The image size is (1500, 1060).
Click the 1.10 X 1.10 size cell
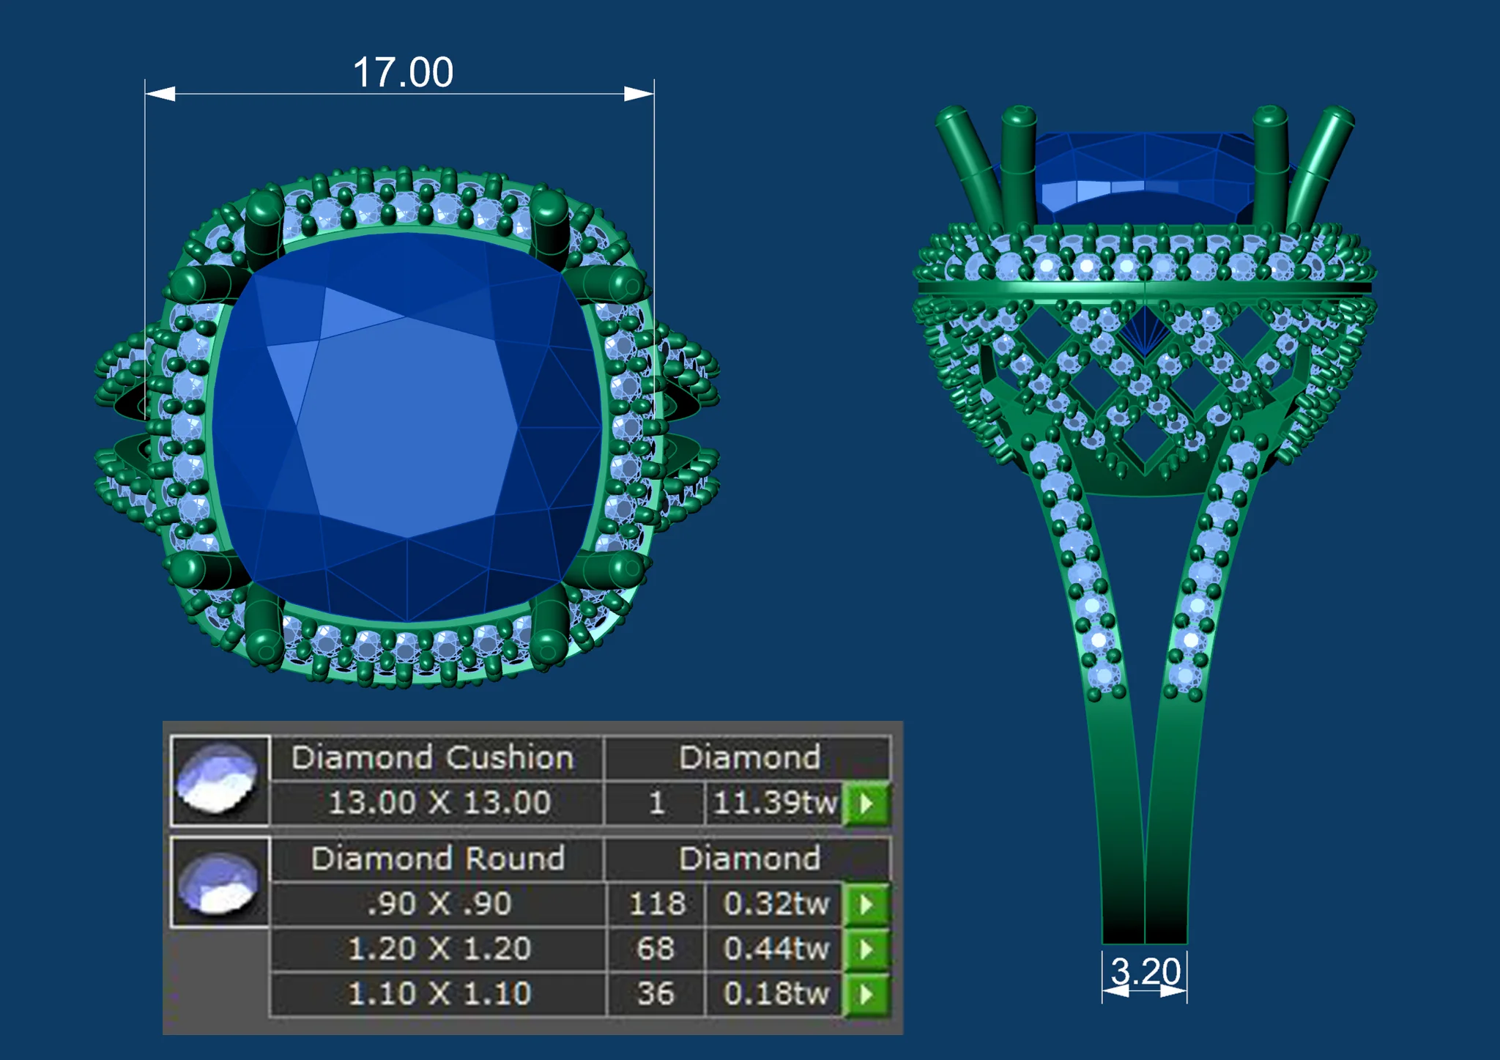[438, 994]
